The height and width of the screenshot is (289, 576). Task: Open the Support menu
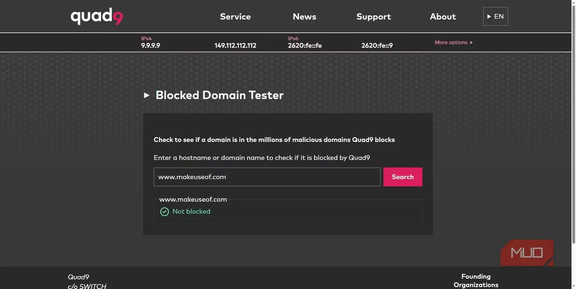(x=374, y=17)
